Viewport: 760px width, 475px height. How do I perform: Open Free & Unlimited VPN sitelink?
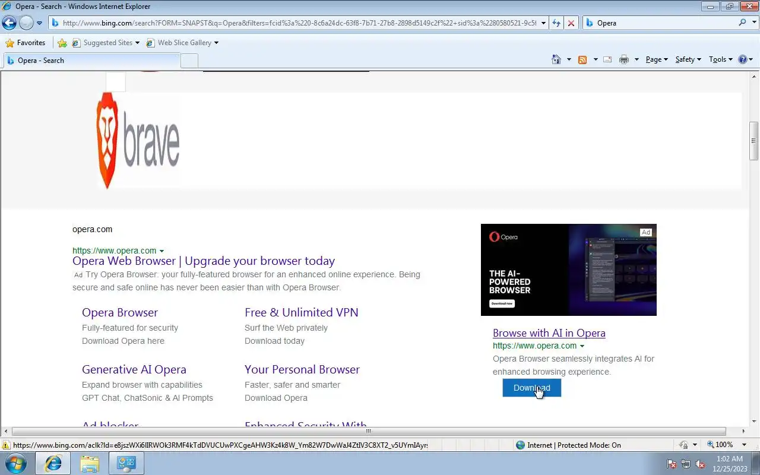click(302, 312)
